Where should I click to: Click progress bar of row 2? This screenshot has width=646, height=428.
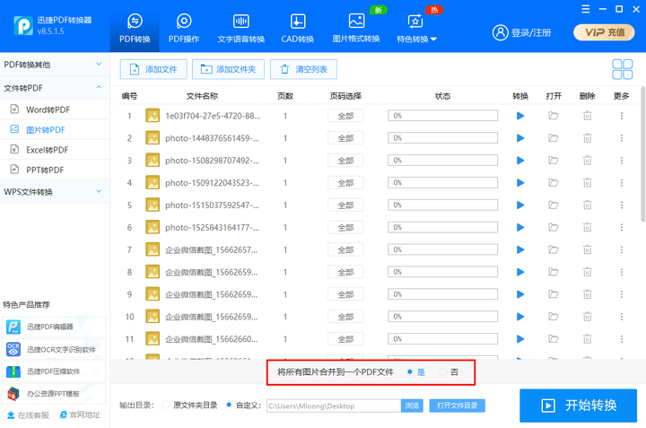(442, 138)
